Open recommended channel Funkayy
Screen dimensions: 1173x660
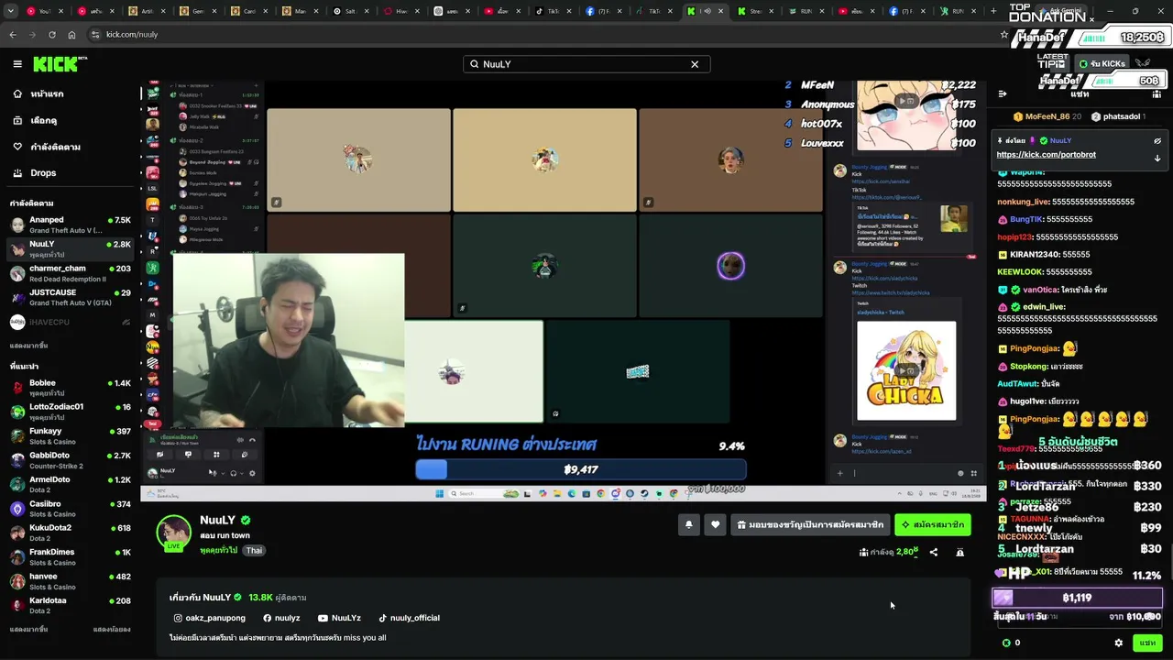click(70, 435)
